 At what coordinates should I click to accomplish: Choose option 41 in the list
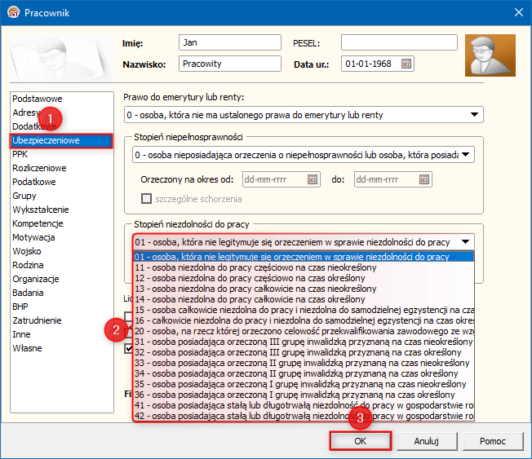[x=304, y=405]
